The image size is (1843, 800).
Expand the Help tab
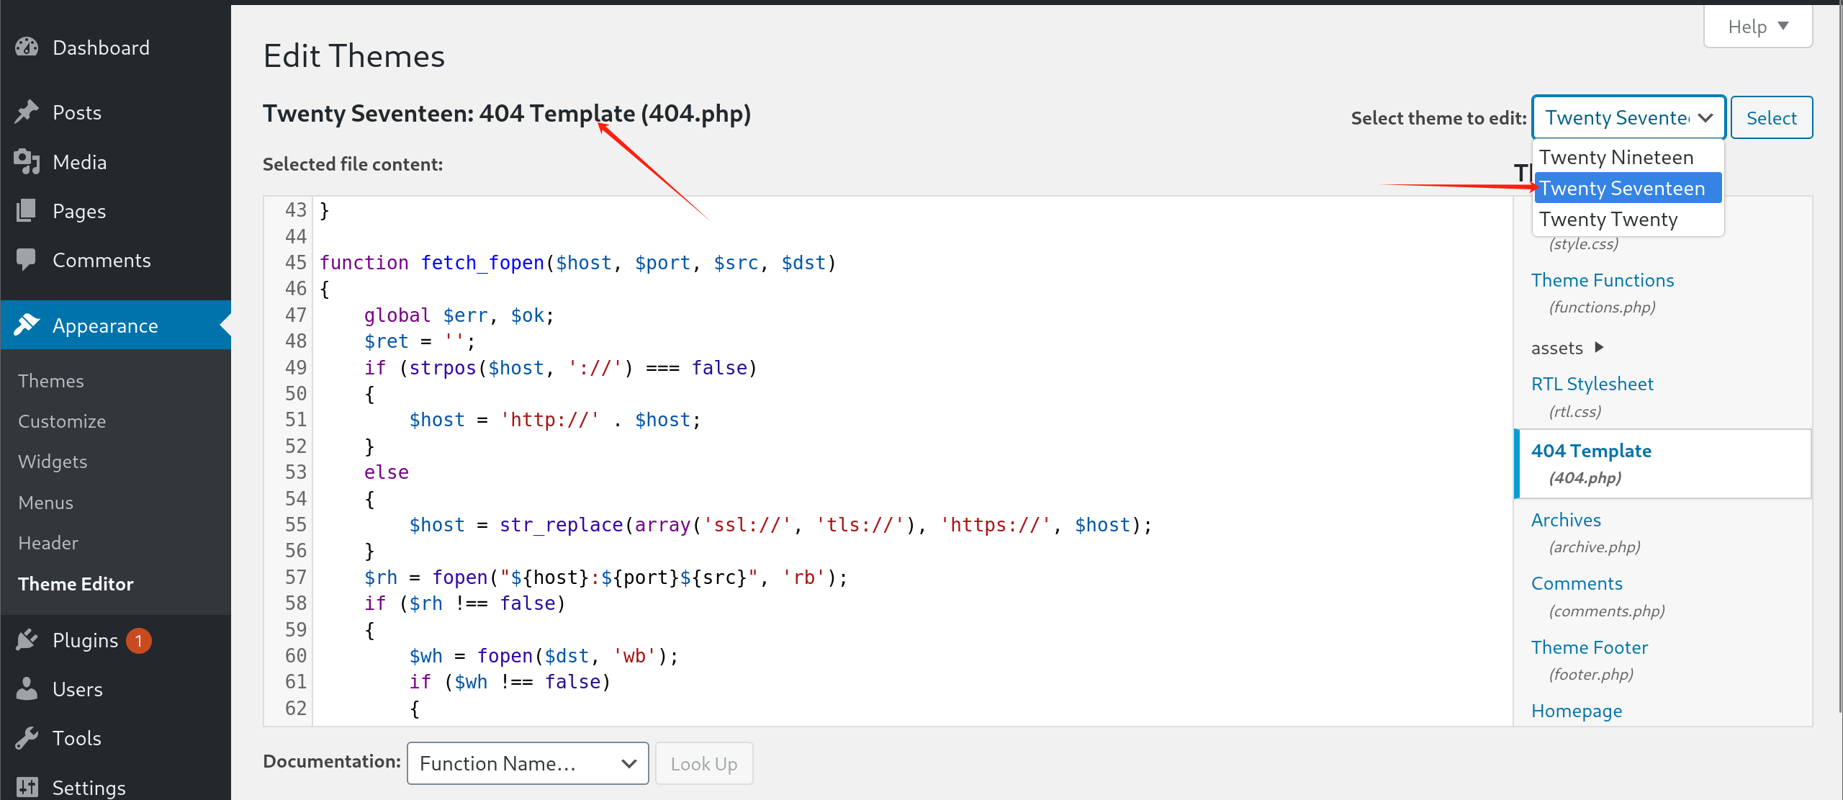coord(1758,27)
